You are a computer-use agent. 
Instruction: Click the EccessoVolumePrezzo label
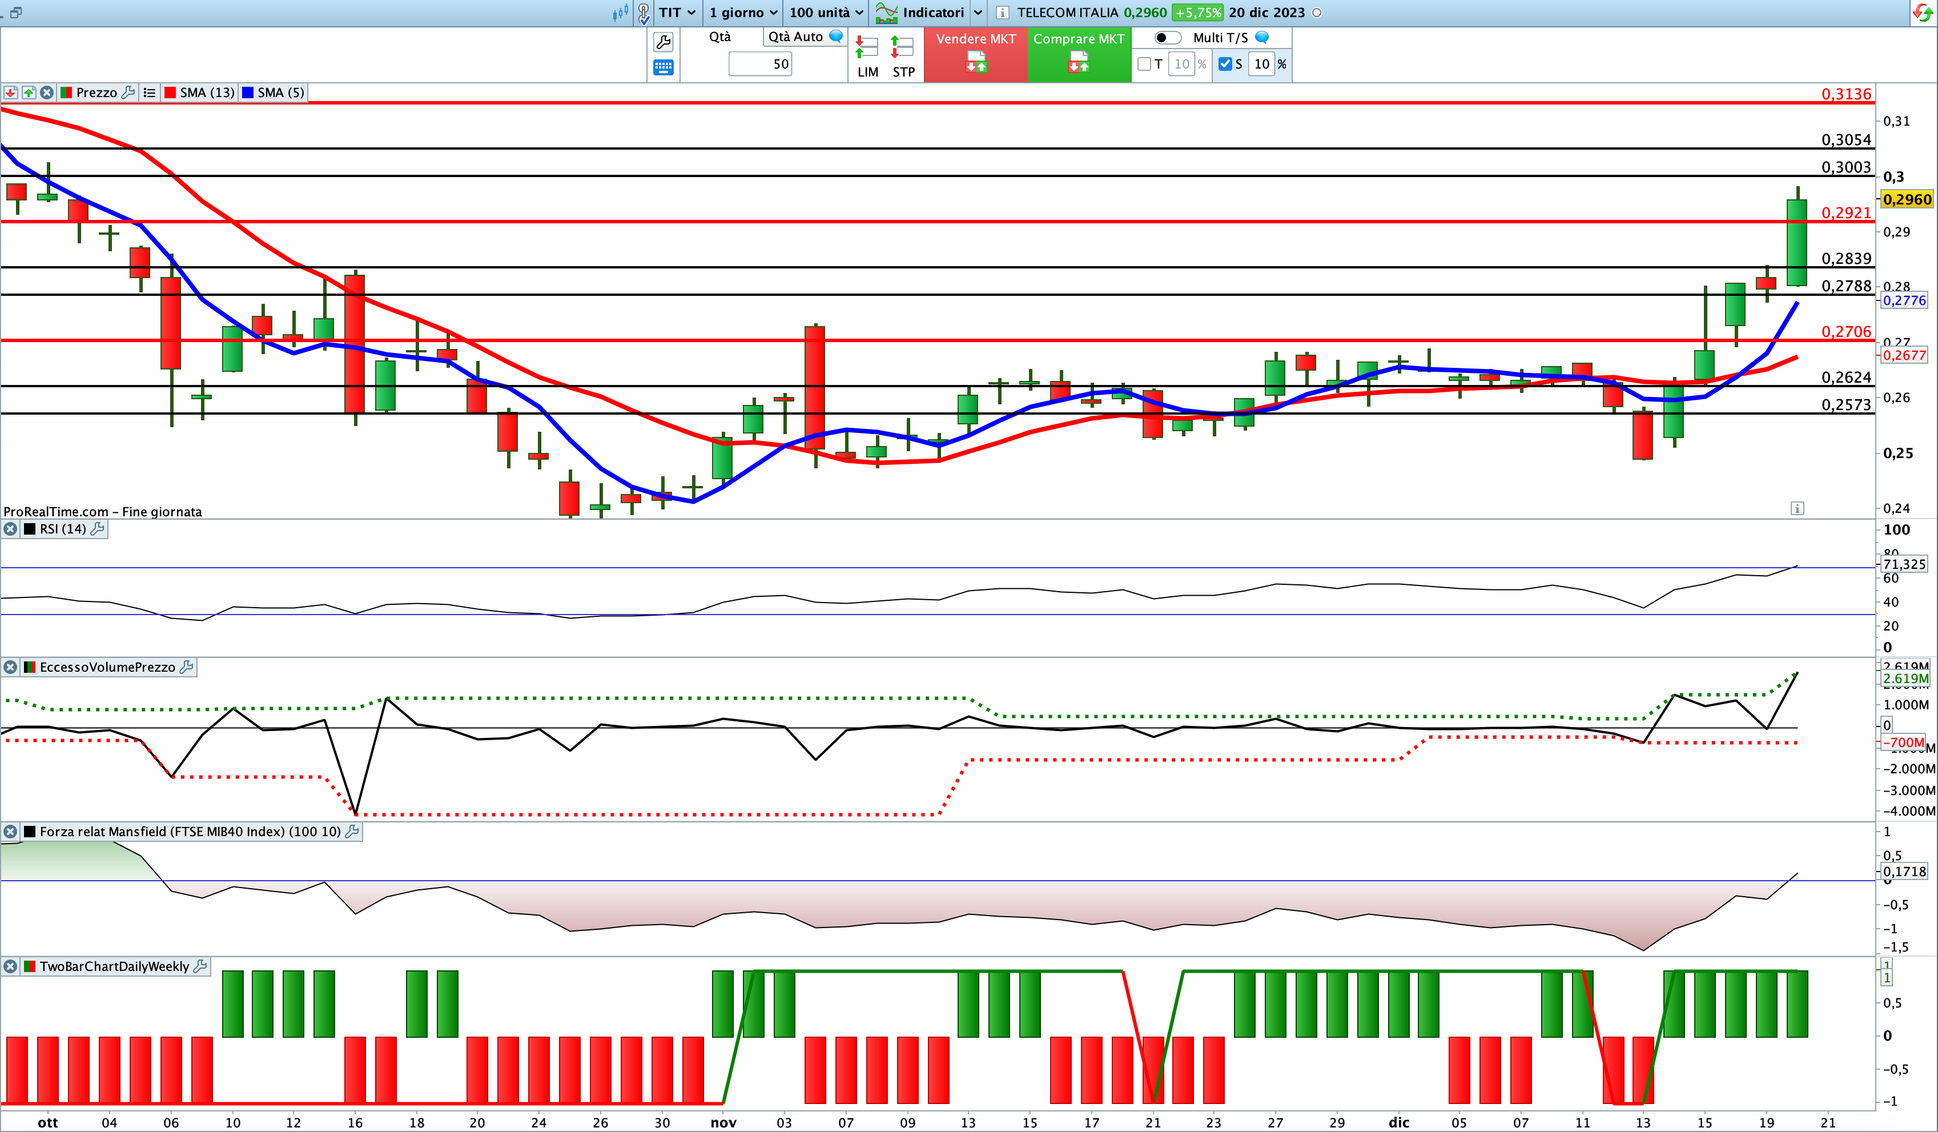pyautogui.click(x=108, y=668)
